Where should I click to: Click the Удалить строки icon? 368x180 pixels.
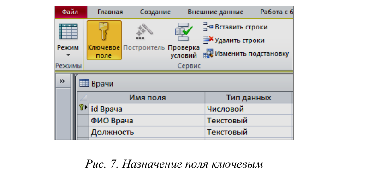(x=208, y=40)
